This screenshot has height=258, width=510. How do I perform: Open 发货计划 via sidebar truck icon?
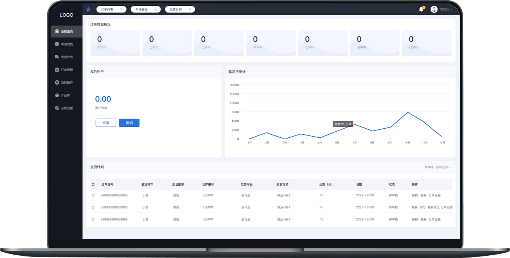(x=57, y=57)
